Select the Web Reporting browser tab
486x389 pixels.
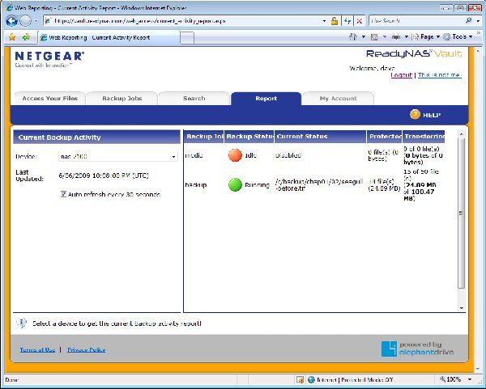pos(109,37)
